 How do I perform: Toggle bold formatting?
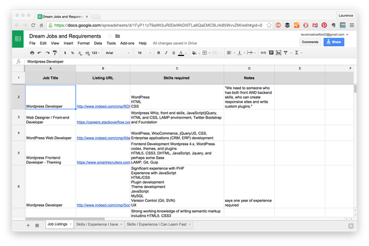pyautogui.click(x=159, y=53)
